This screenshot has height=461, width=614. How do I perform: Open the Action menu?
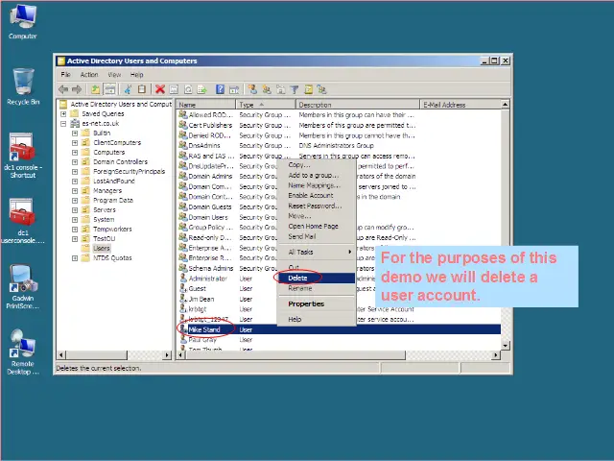[89, 75]
